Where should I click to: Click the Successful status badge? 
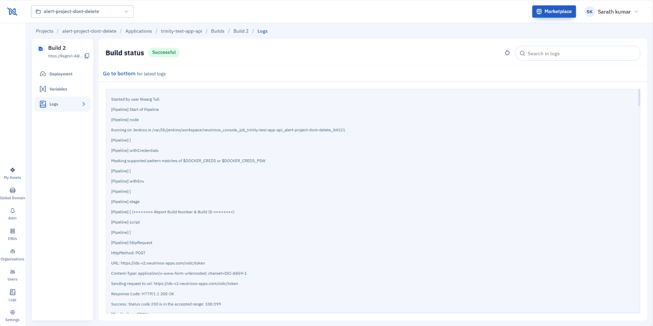click(x=164, y=53)
